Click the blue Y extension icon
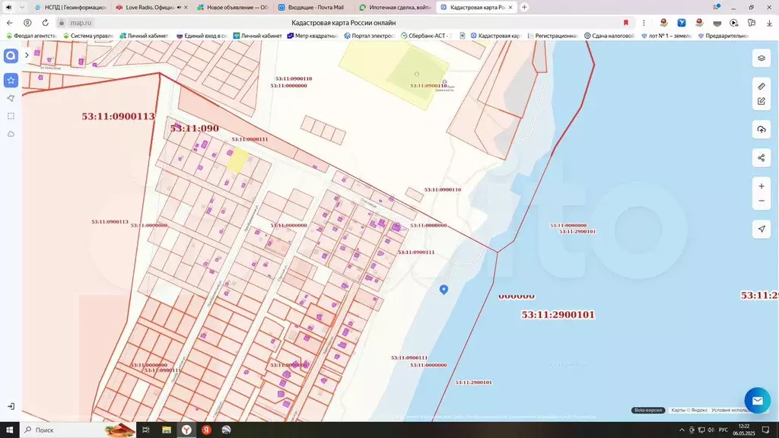Screen dimensions: 779x438 coord(682,23)
